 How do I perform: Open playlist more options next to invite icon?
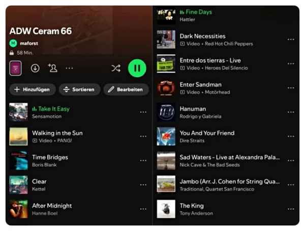click(x=69, y=68)
